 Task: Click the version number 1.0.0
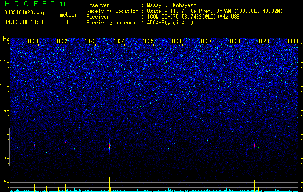click(x=65, y=4)
